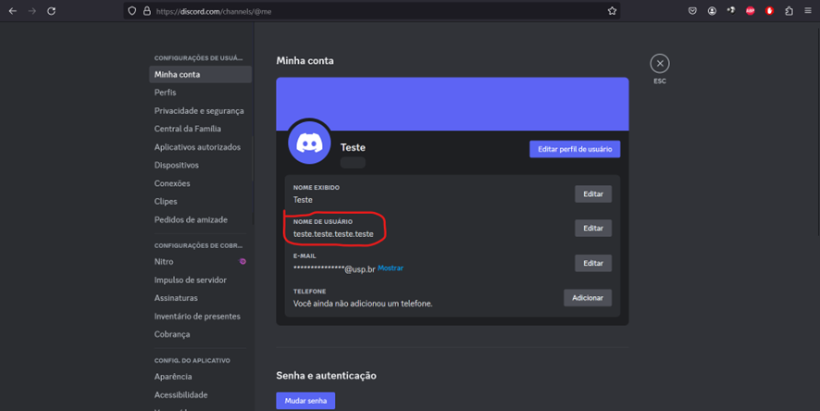This screenshot has height=411, width=820.
Task: Open the Firefox account icon
Action: point(712,11)
